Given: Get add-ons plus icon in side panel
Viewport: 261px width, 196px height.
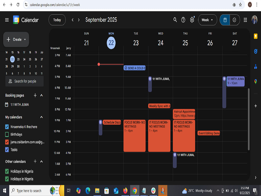Looking at the screenshot, I should 256,106.
